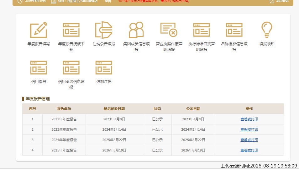
Task: Click 公示日期 value 2026年8月19日 in row 4
Action: click(193, 150)
